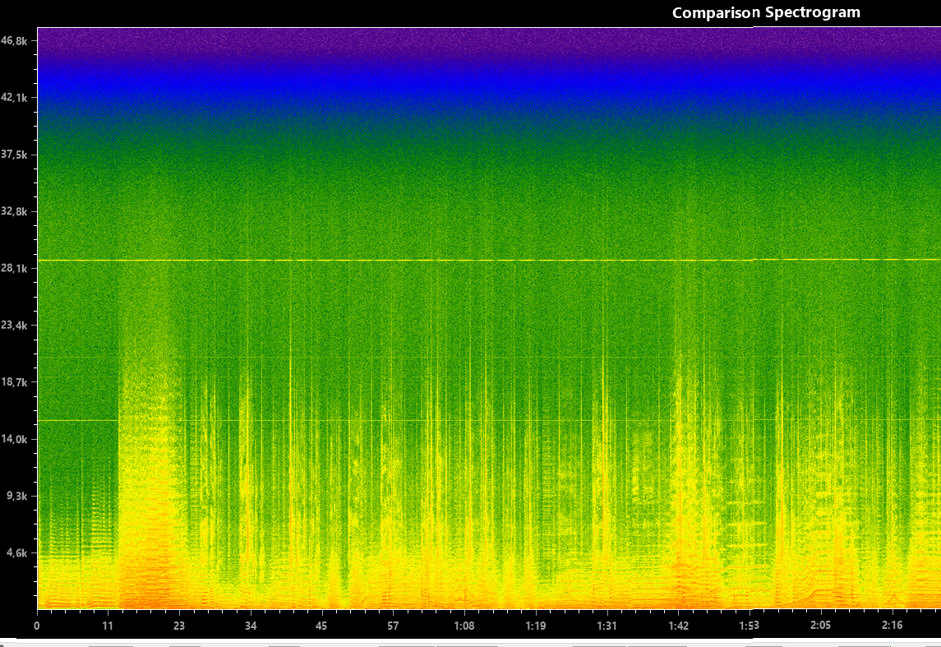Jump to the 1:31 time marker

pos(607,626)
